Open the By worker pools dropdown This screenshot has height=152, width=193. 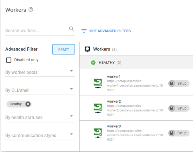[x=40, y=72]
